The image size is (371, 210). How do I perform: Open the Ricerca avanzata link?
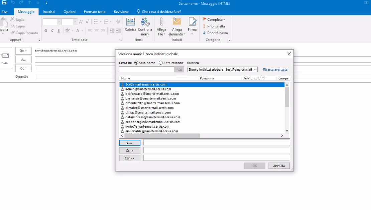pos(275,70)
